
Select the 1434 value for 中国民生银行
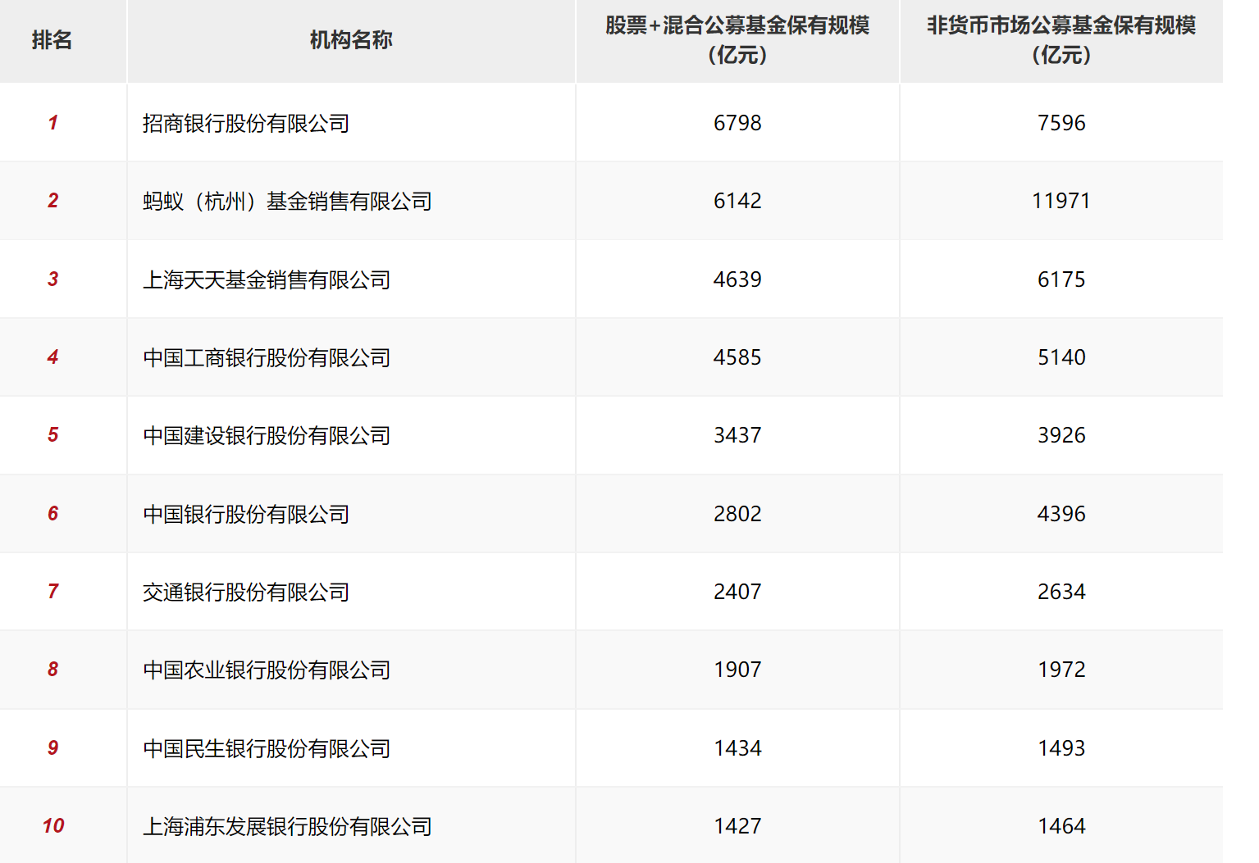[737, 748]
